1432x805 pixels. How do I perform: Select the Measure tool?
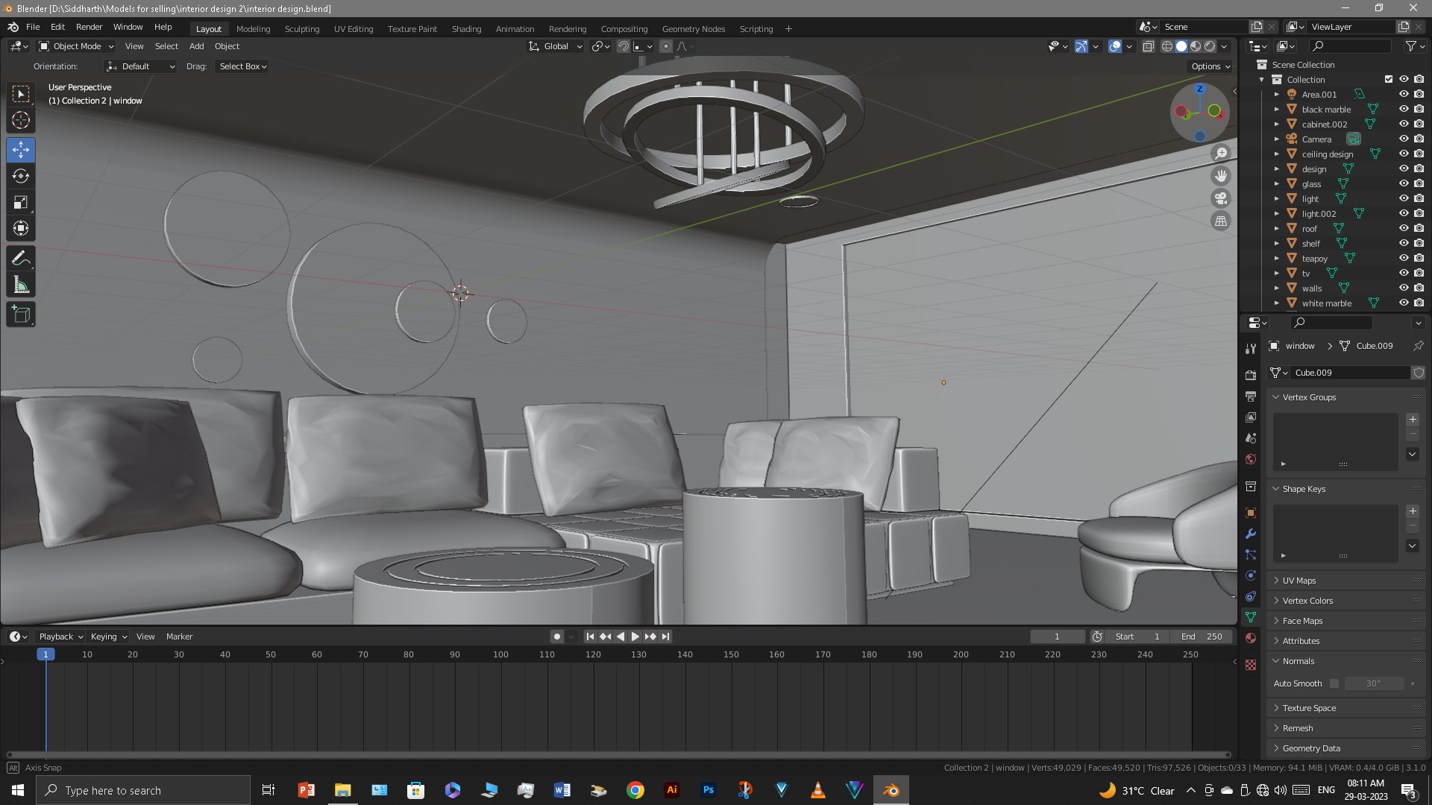(21, 285)
